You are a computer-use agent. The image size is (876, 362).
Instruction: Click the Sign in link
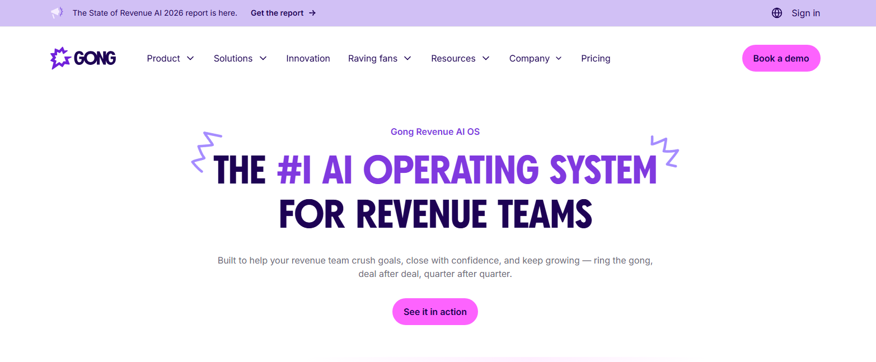[805, 12]
